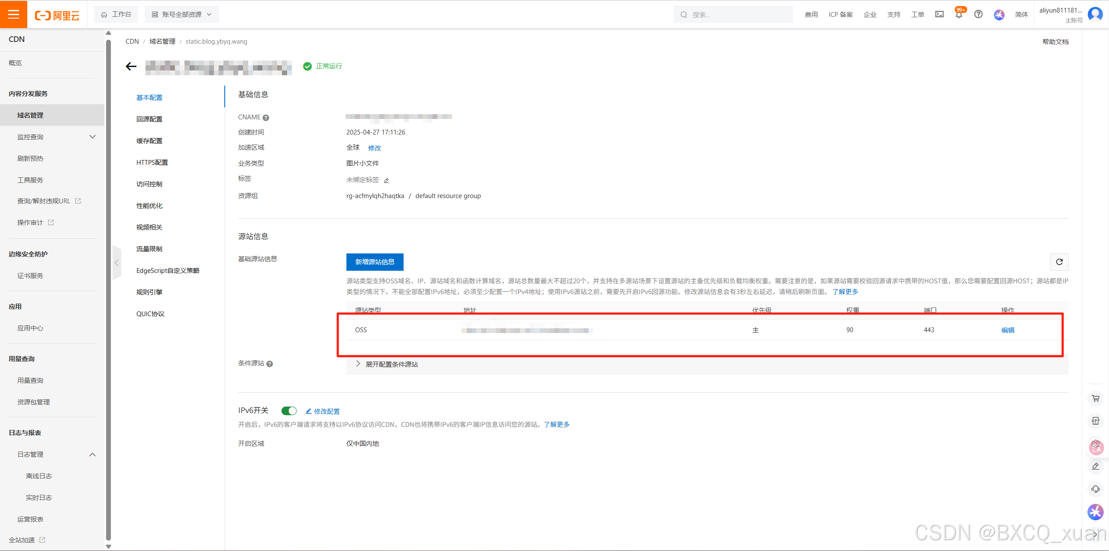Click the refresh icon above origin table

point(1059,262)
